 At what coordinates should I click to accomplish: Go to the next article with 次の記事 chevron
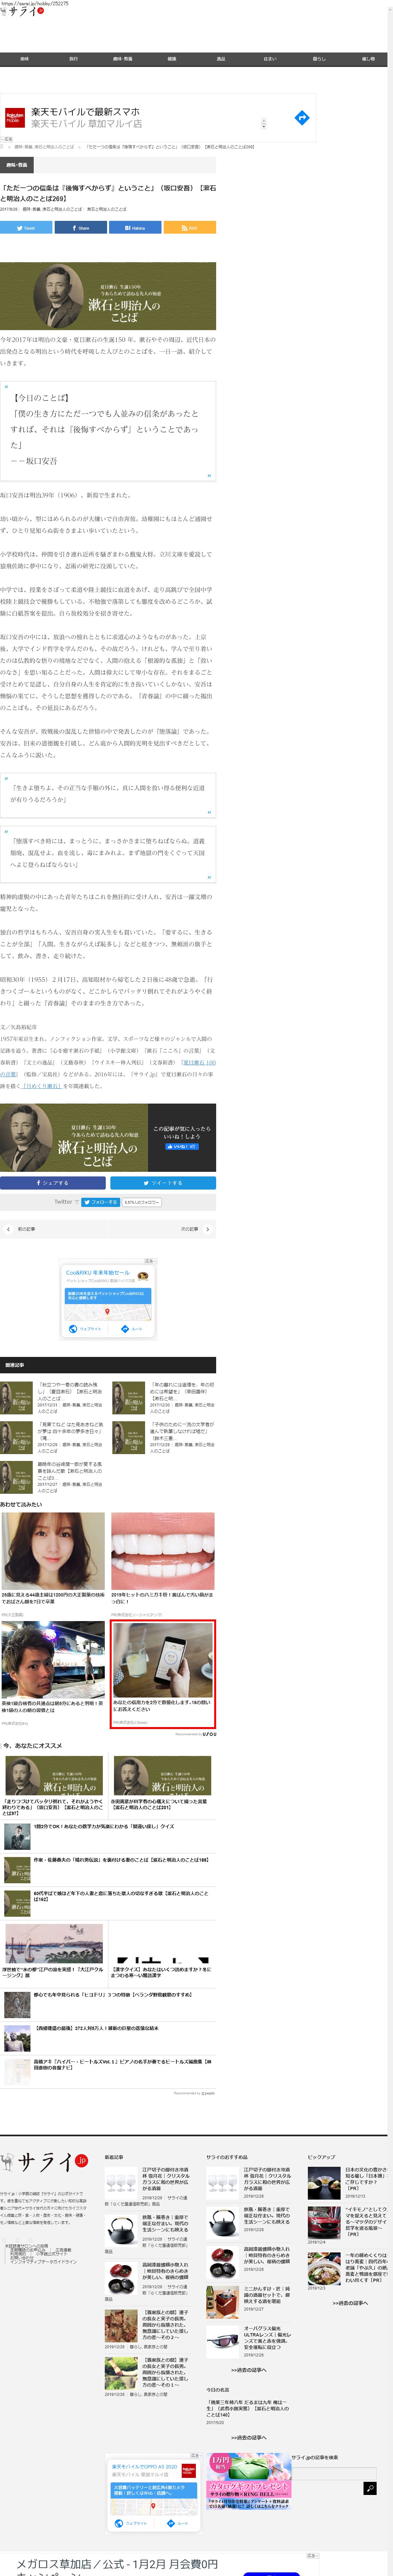tap(208, 1229)
